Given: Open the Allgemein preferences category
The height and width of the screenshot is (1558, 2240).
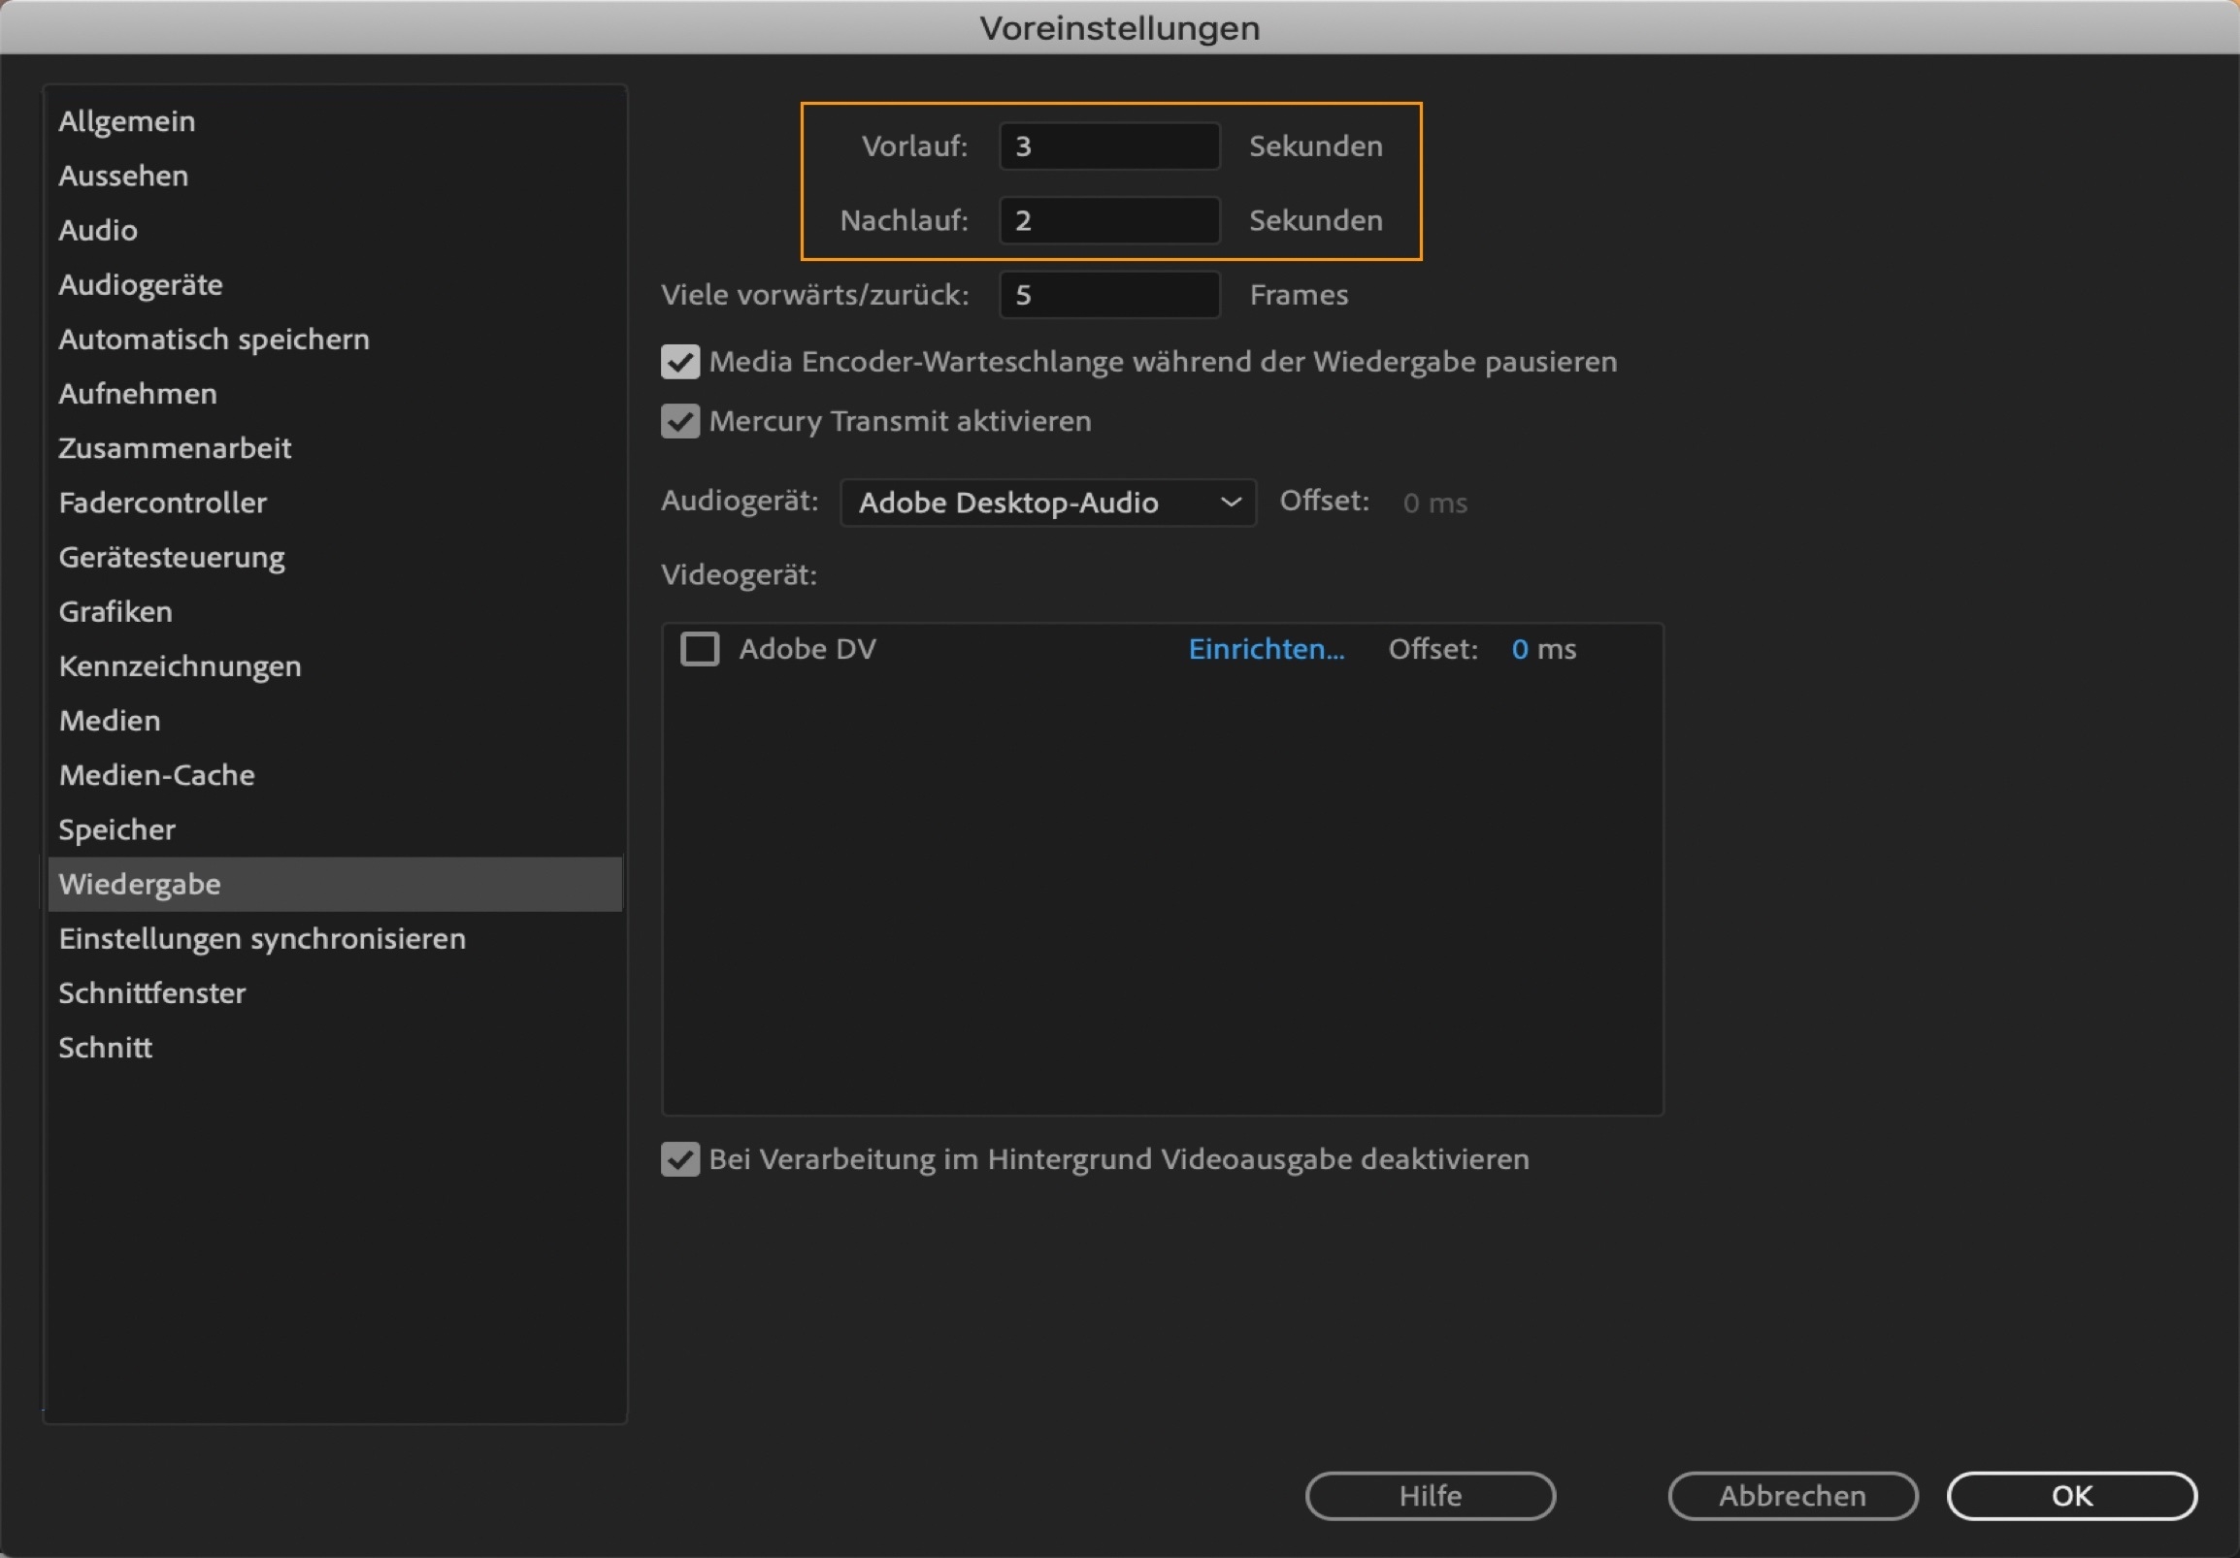Looking at the screenshot, I should (x=126, y=120).
